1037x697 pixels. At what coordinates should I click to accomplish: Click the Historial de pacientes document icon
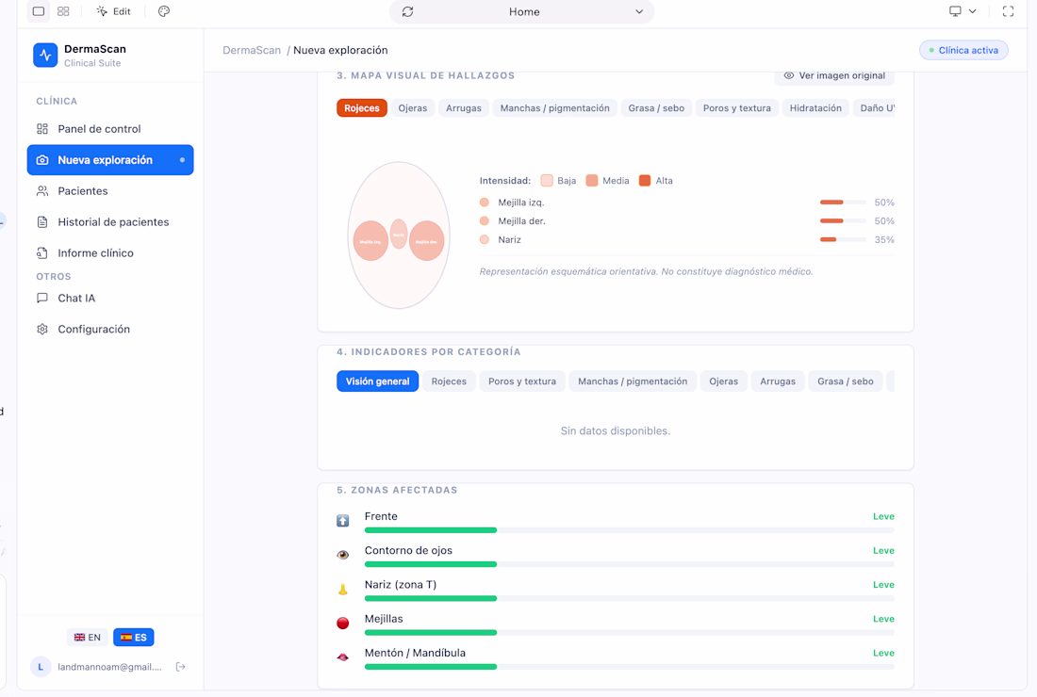pos(42,222)
